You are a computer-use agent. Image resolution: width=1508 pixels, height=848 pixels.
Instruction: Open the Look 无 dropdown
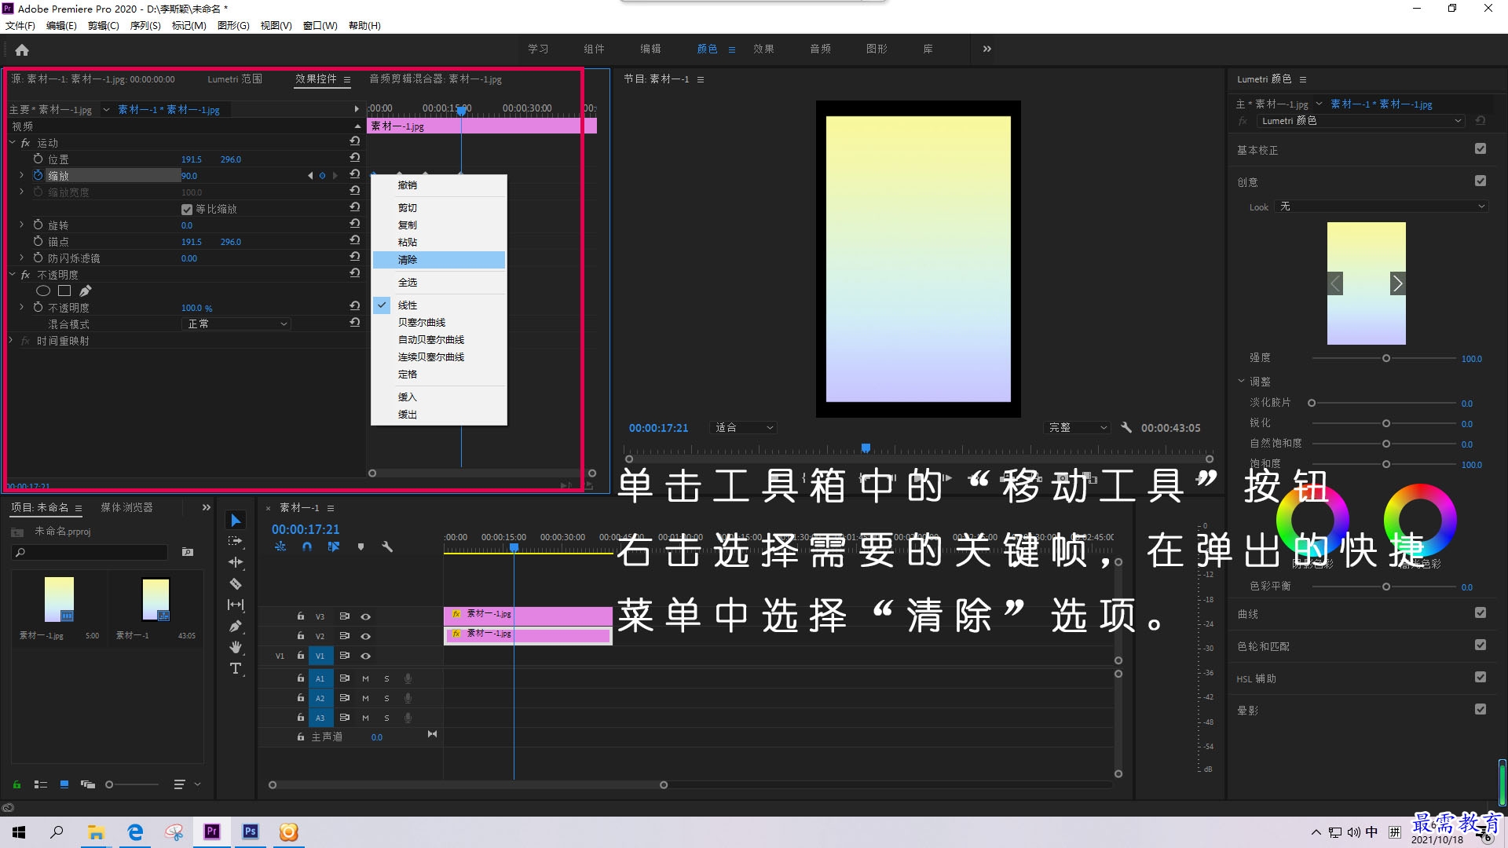1382,207
